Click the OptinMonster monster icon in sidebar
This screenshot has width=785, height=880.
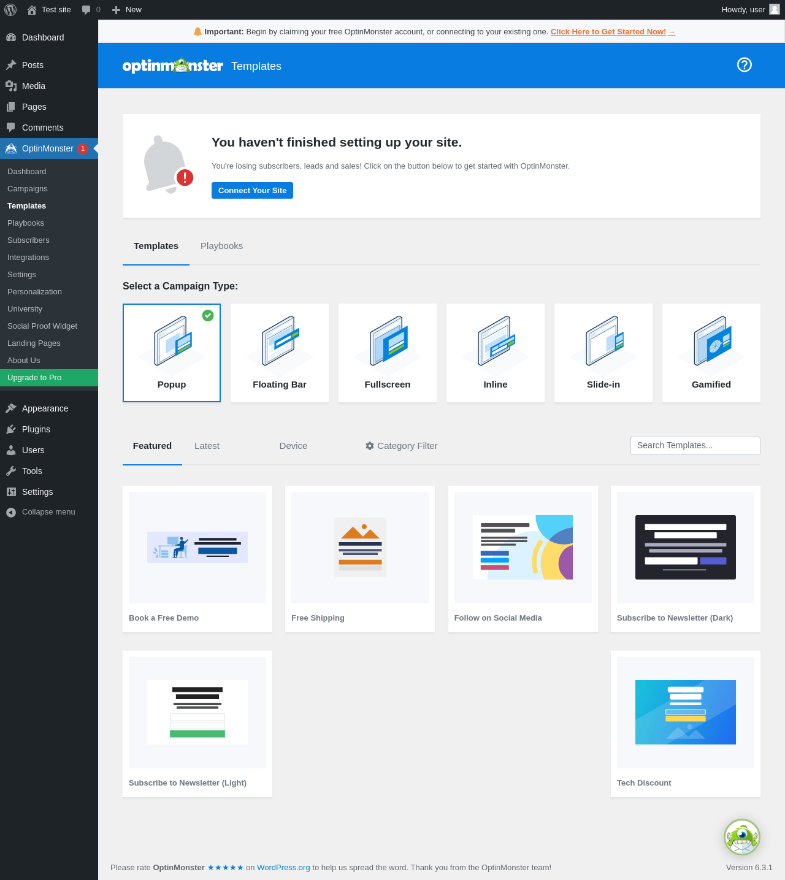(x=11, y=148)
